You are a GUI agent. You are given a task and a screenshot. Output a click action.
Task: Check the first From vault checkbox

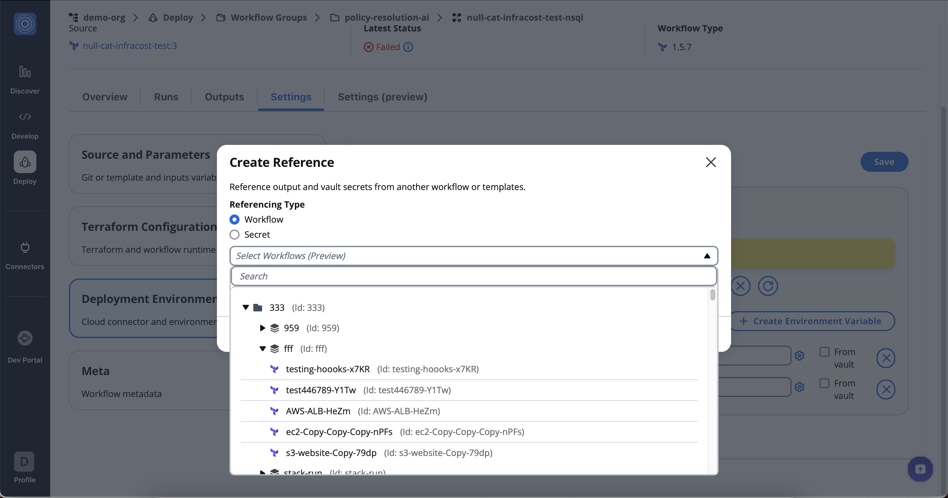[x=824, y=352]
